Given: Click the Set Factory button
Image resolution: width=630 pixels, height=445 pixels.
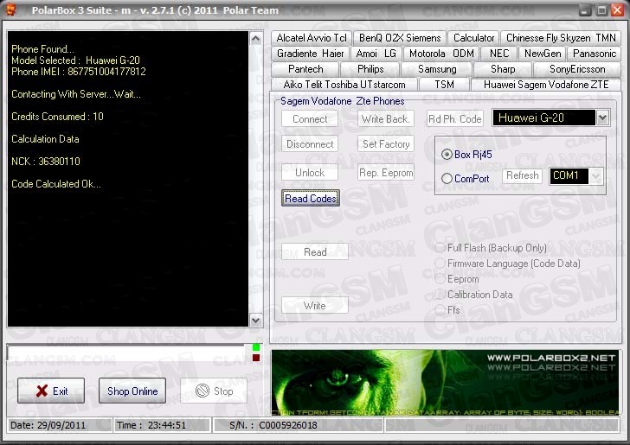Looking at the screenshot, I should click(x=386, y=144).
